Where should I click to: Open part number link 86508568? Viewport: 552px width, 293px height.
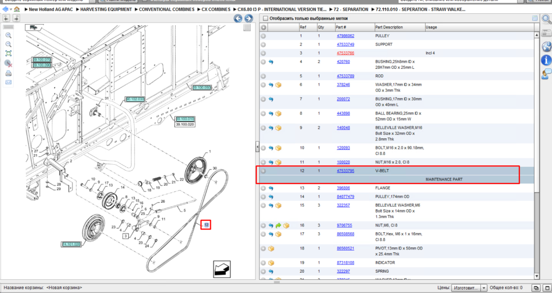coord(346,234)
